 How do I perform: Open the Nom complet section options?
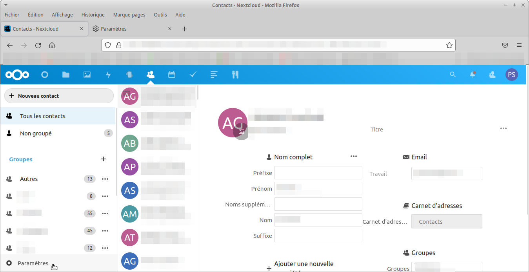click(x=353, y=157)
